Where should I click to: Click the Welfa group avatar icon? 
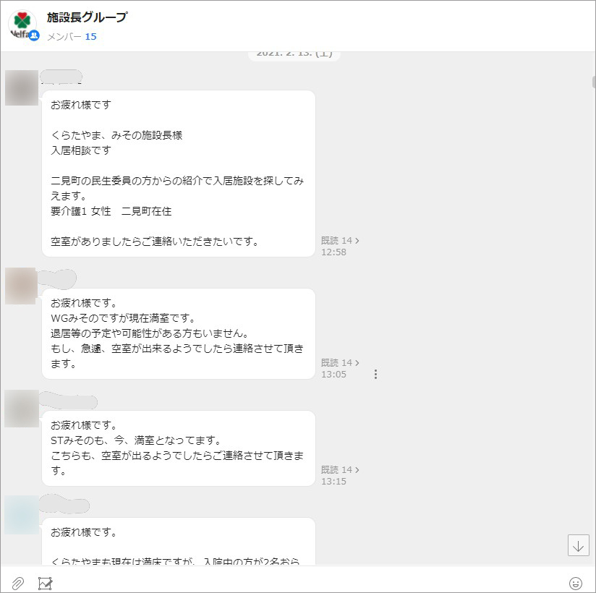(x=23, y=25)
